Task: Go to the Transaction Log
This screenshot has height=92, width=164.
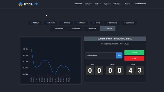Action: [140, 4]
